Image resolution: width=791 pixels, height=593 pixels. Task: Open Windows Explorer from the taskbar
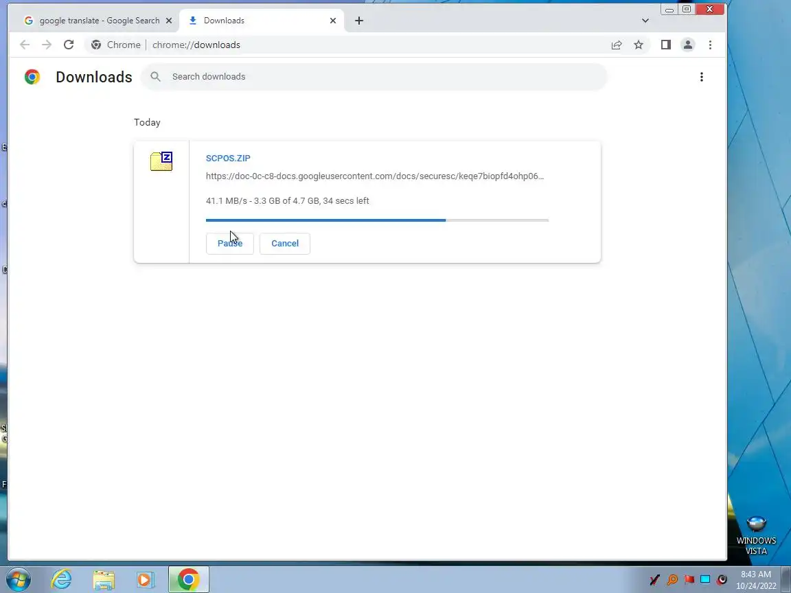coord(104,580)
